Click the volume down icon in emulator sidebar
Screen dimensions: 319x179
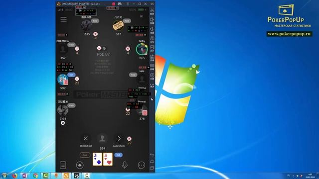[152, 30]
